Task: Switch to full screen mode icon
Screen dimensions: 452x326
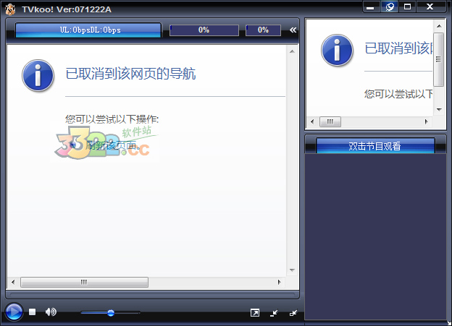Action: pyautogui.click(x=255, y=313)
